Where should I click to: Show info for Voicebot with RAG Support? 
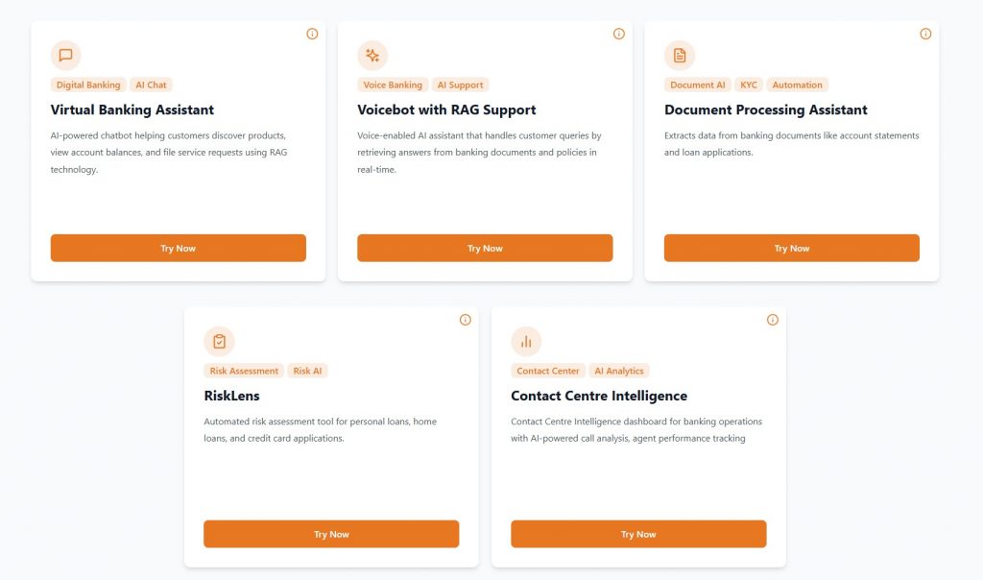pyautogui.click(x=619, y=34)
